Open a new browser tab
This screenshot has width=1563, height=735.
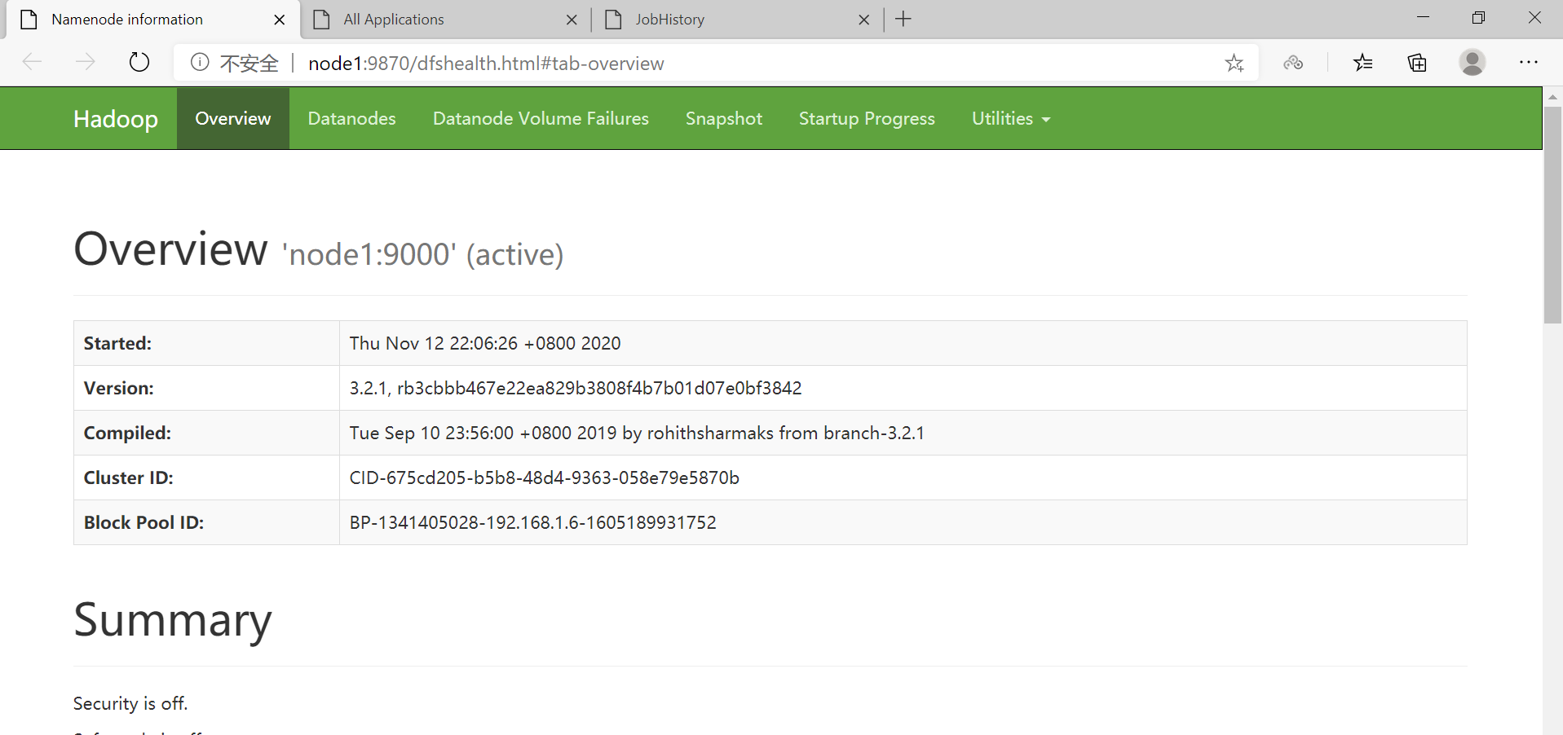point(903,19)
